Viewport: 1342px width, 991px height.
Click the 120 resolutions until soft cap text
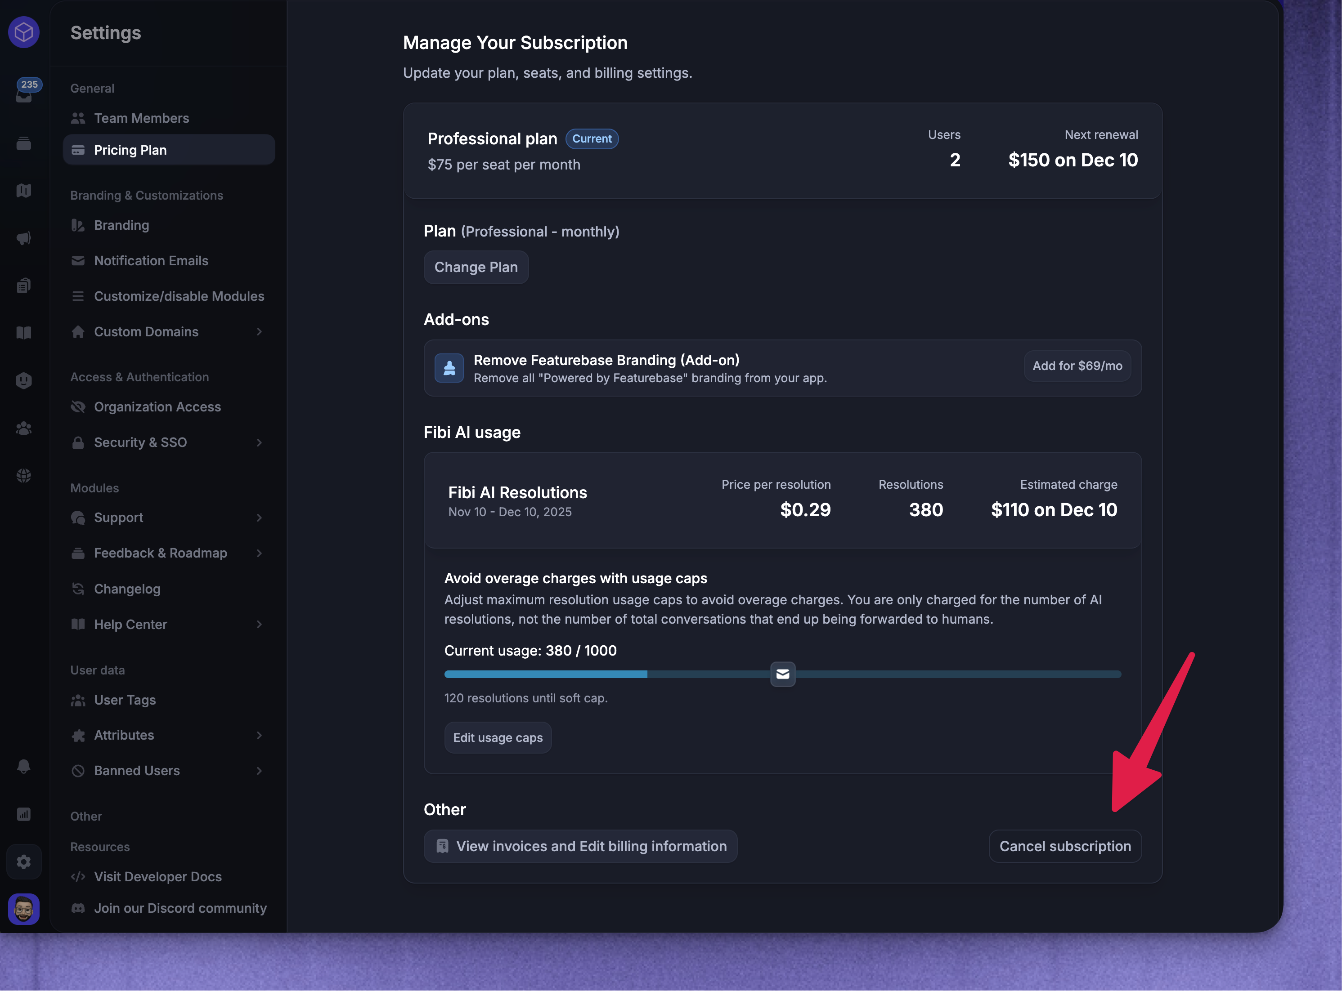tap(526, 698)
